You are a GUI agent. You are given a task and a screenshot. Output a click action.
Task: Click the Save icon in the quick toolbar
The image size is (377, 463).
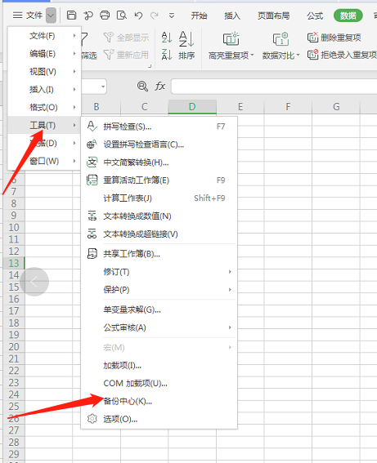[71, 15]
